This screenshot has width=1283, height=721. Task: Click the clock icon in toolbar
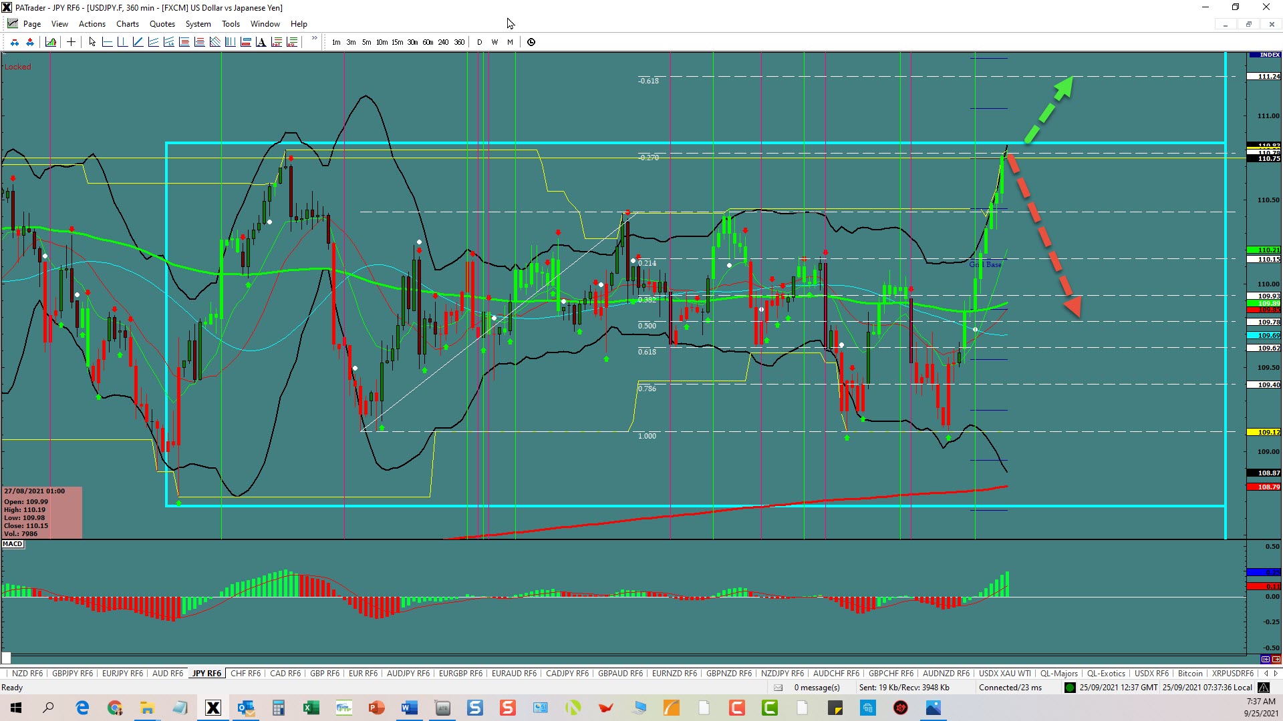point(531,42)
